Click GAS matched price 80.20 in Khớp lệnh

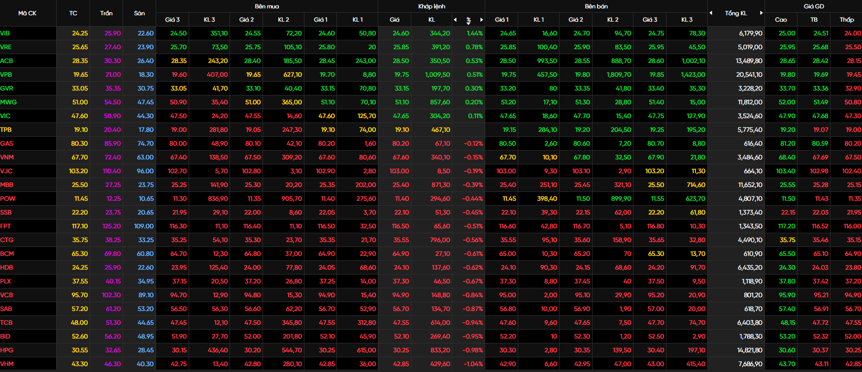(x=400, y=144)
